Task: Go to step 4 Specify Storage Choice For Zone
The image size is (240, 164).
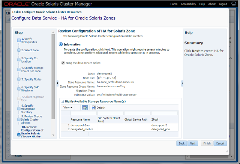Action: tap(32, 69)
